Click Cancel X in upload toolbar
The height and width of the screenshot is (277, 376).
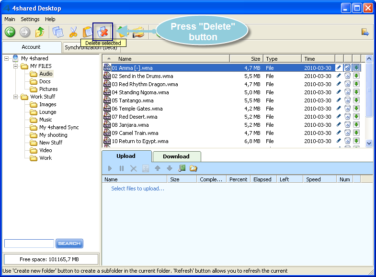point(134,168)
